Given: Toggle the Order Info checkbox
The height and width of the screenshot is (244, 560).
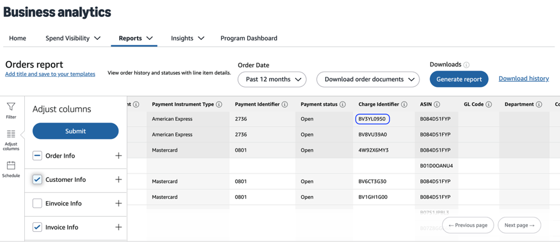Looking at the screenshot, I should coord(37,156).
